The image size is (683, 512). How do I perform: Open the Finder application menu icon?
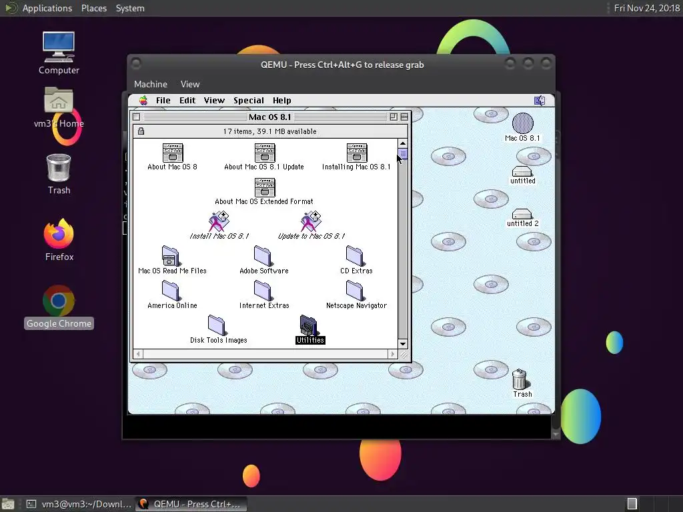point(539,101)
